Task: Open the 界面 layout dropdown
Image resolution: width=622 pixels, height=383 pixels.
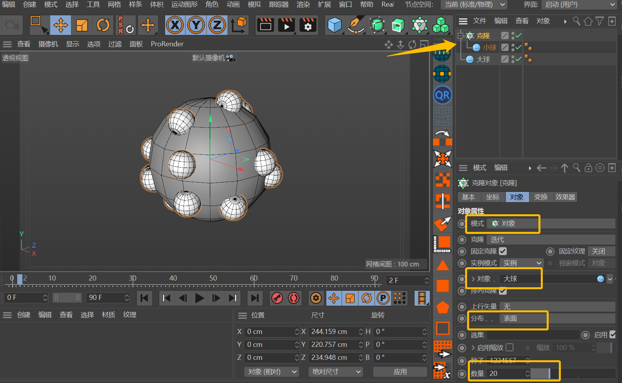Action: (x=579, y=5)
